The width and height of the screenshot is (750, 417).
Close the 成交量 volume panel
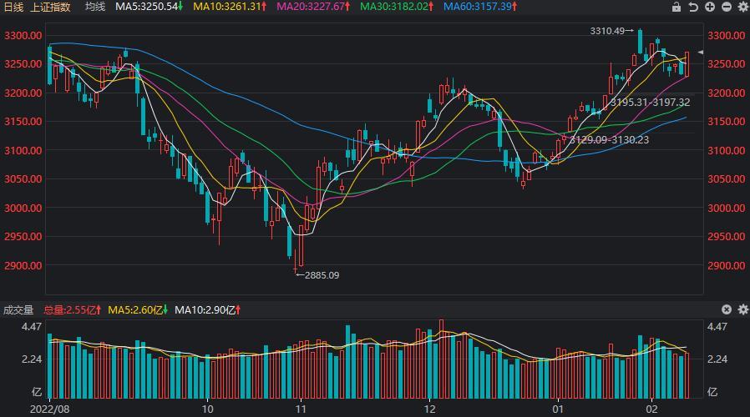point(726,309)
